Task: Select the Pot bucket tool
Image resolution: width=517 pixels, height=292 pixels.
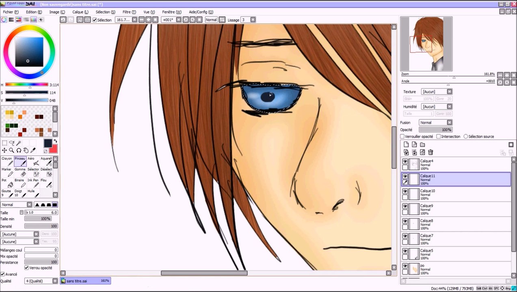Action: coord(7,183)
